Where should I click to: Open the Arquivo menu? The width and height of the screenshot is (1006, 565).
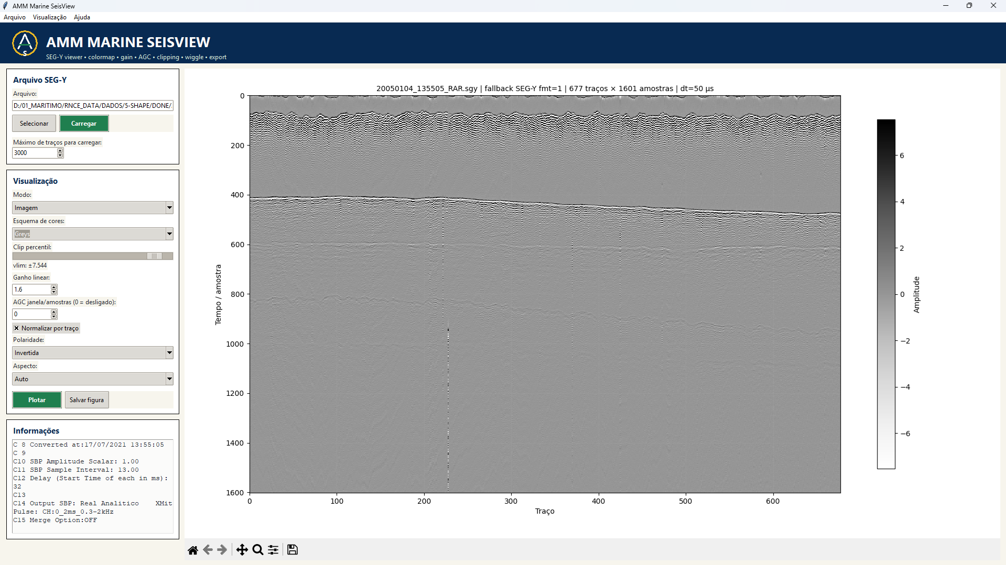click(15, 17)
